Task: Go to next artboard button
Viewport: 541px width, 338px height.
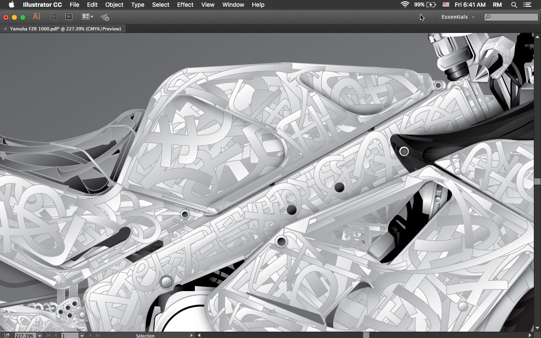Action: tap(90, 335)
